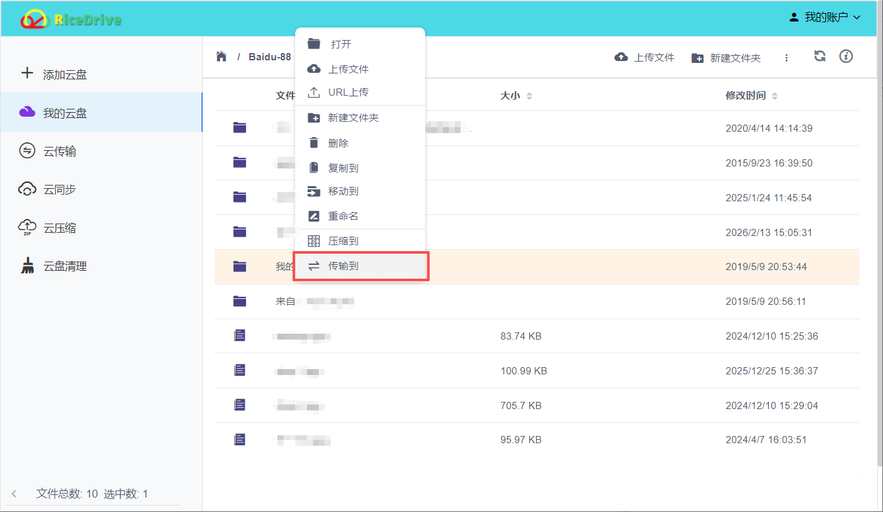Image resolution: width=883 pixels, height=512 pixels.
Task: Sort files by 大小 column arrows
Action: pos(529,95)
